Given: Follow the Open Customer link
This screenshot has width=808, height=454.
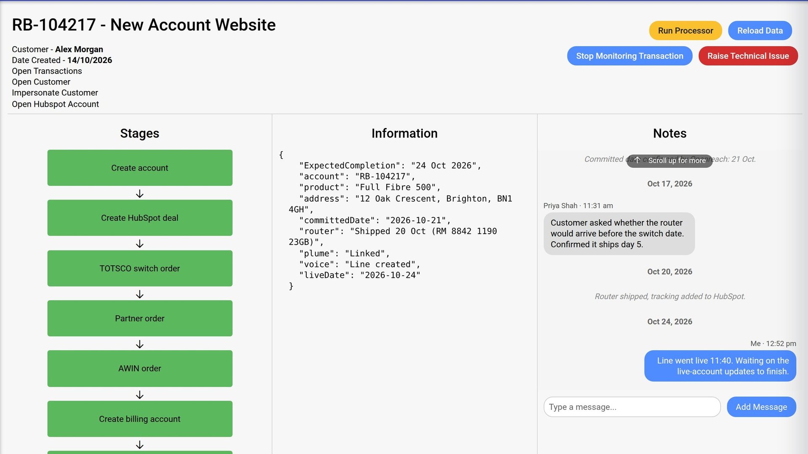Looking at the screenshot, I should (x=41, y=82).
